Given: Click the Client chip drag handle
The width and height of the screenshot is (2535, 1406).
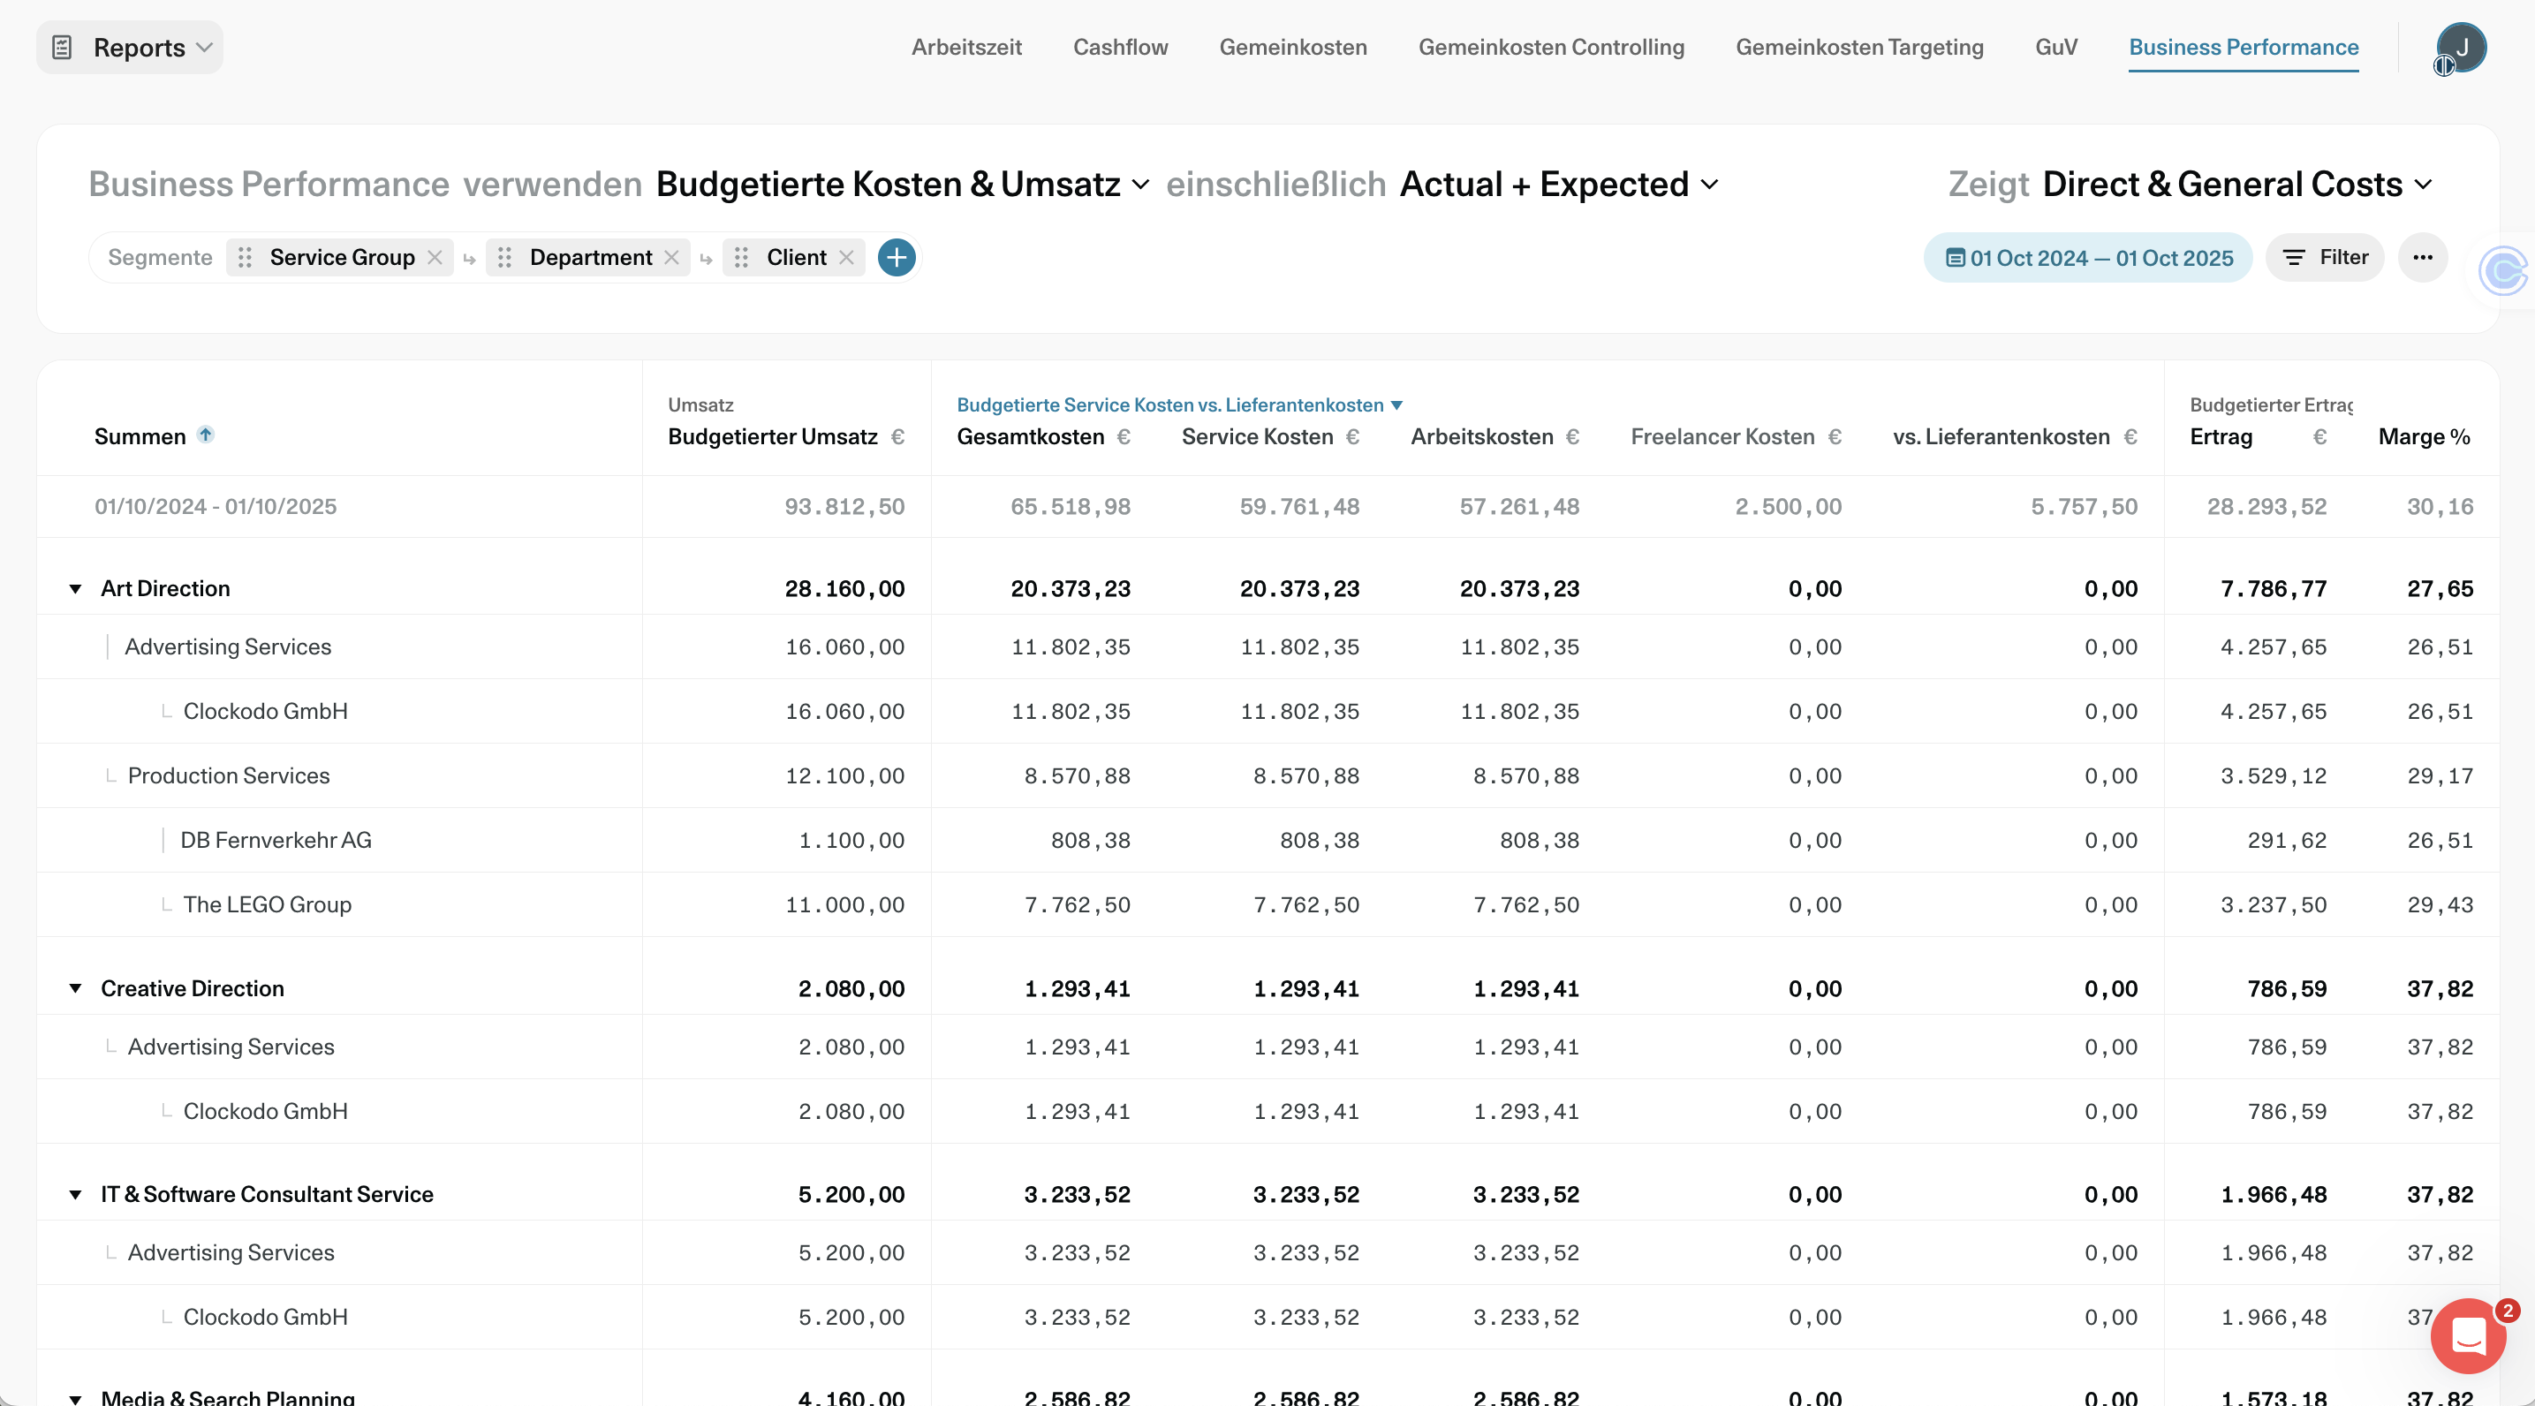Looking at the screenshot, I should 742,258.
